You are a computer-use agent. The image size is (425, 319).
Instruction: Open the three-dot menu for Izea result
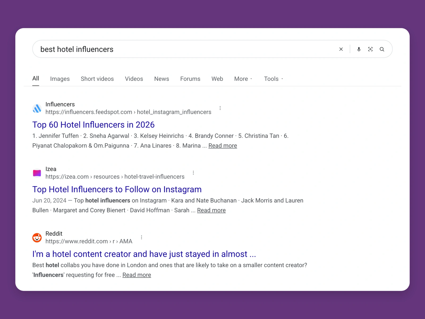click(193, 173)
